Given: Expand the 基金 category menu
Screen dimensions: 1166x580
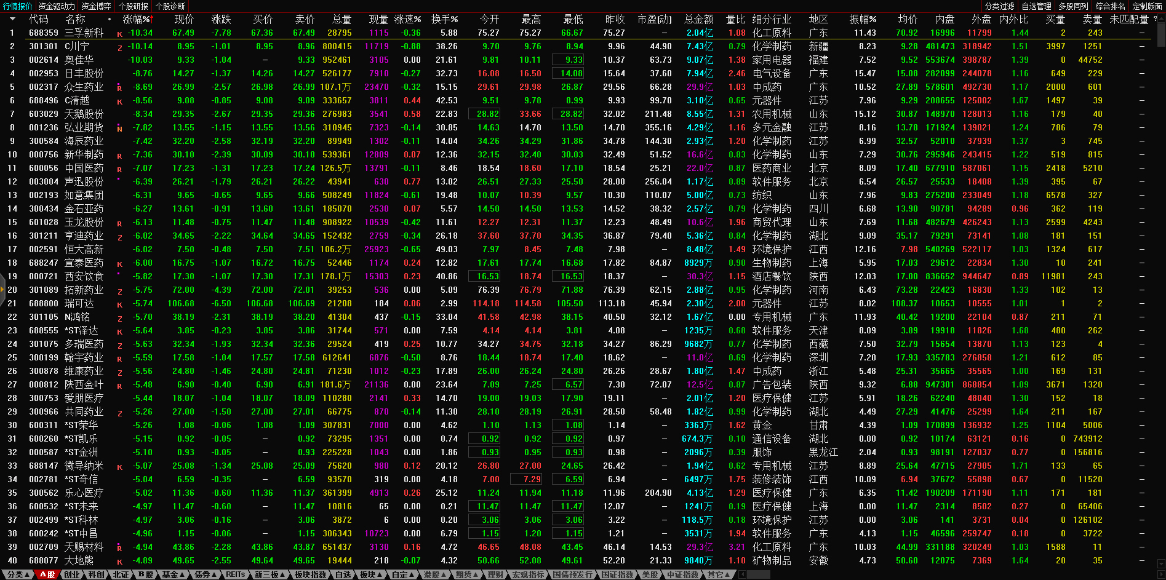Looking at the screenshot, I should (173, 574).
